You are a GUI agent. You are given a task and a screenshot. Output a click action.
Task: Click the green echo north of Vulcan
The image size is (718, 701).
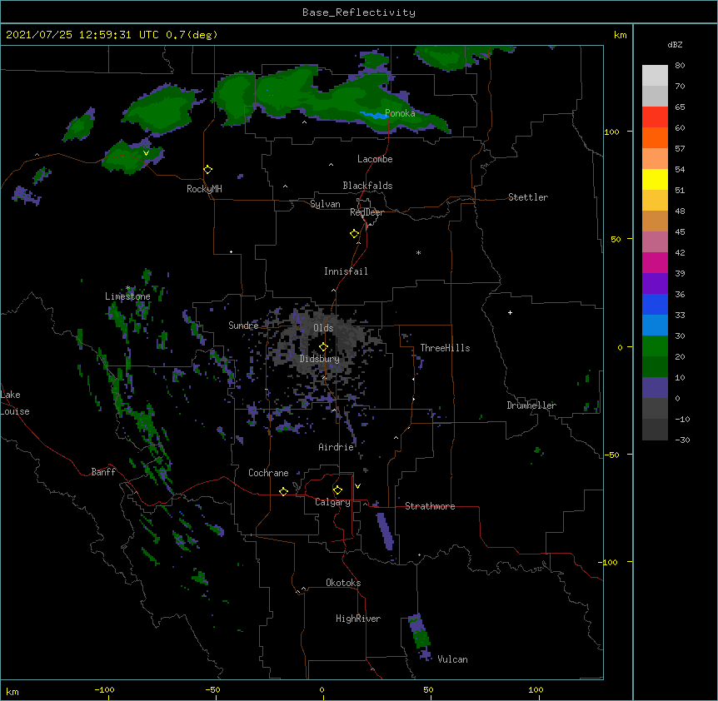click(x=421, y=637)
